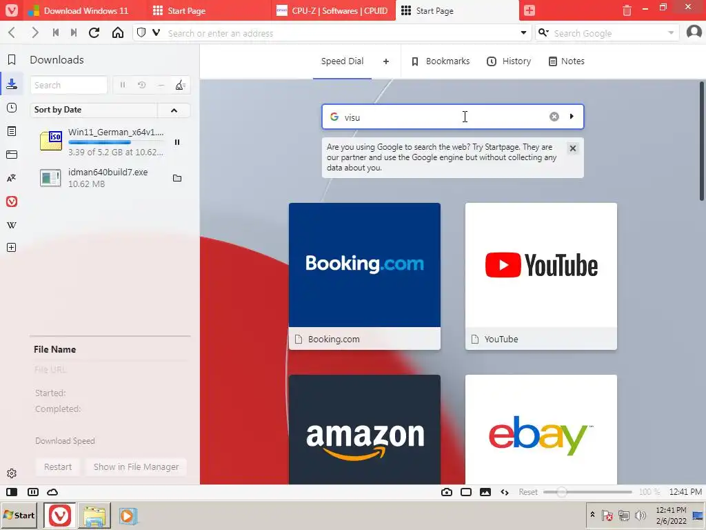Dismiss the Startpage suggestion message
The width and height of the screenshot is (706, 530).
point(573,148)
